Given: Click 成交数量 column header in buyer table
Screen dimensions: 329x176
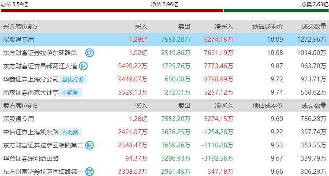Looking at the screenshot, I should point(314,26).
